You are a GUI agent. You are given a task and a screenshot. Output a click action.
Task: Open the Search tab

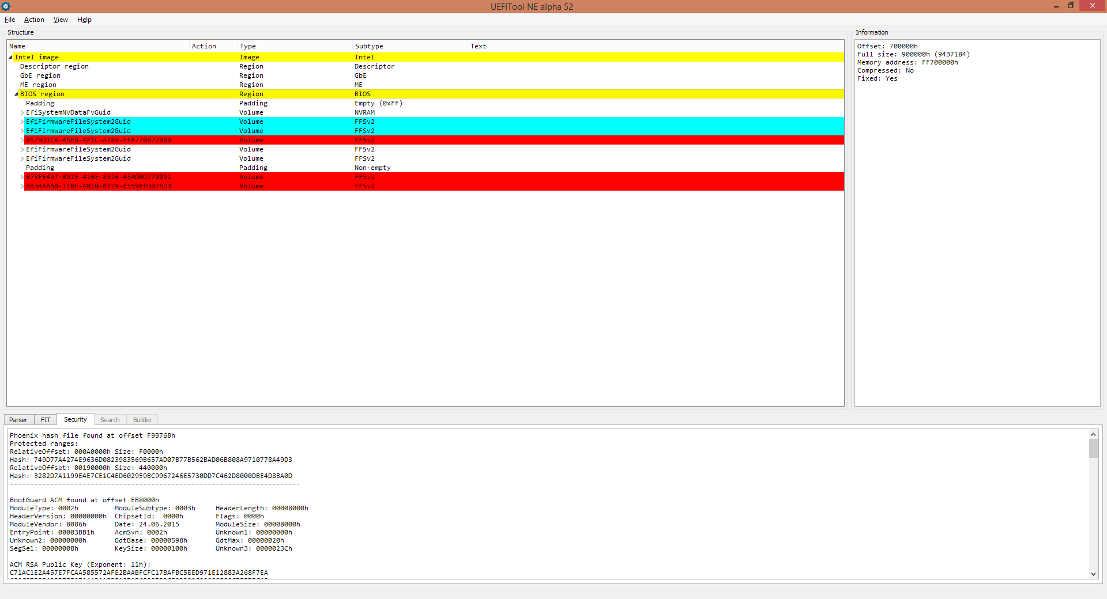(110, 420)
